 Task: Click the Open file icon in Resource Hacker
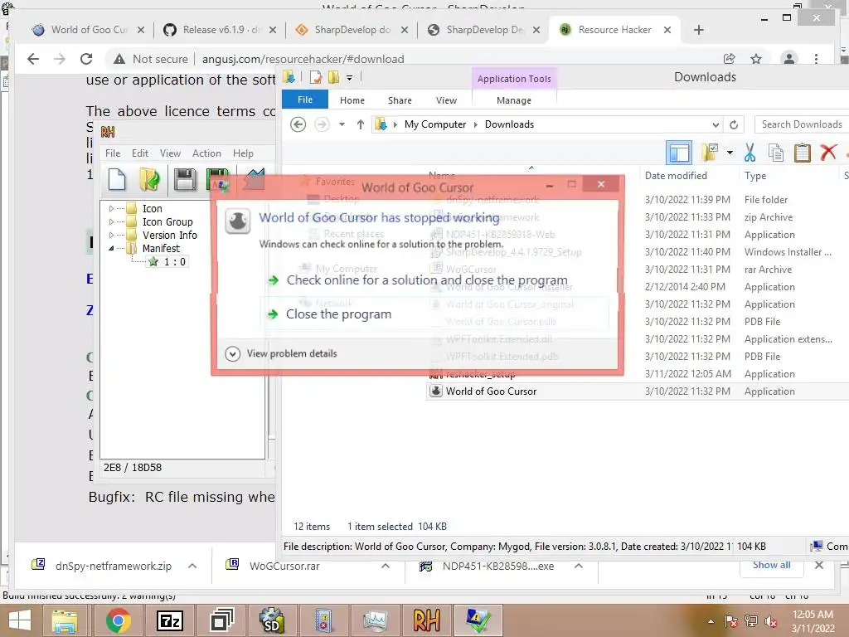[149, 179]
